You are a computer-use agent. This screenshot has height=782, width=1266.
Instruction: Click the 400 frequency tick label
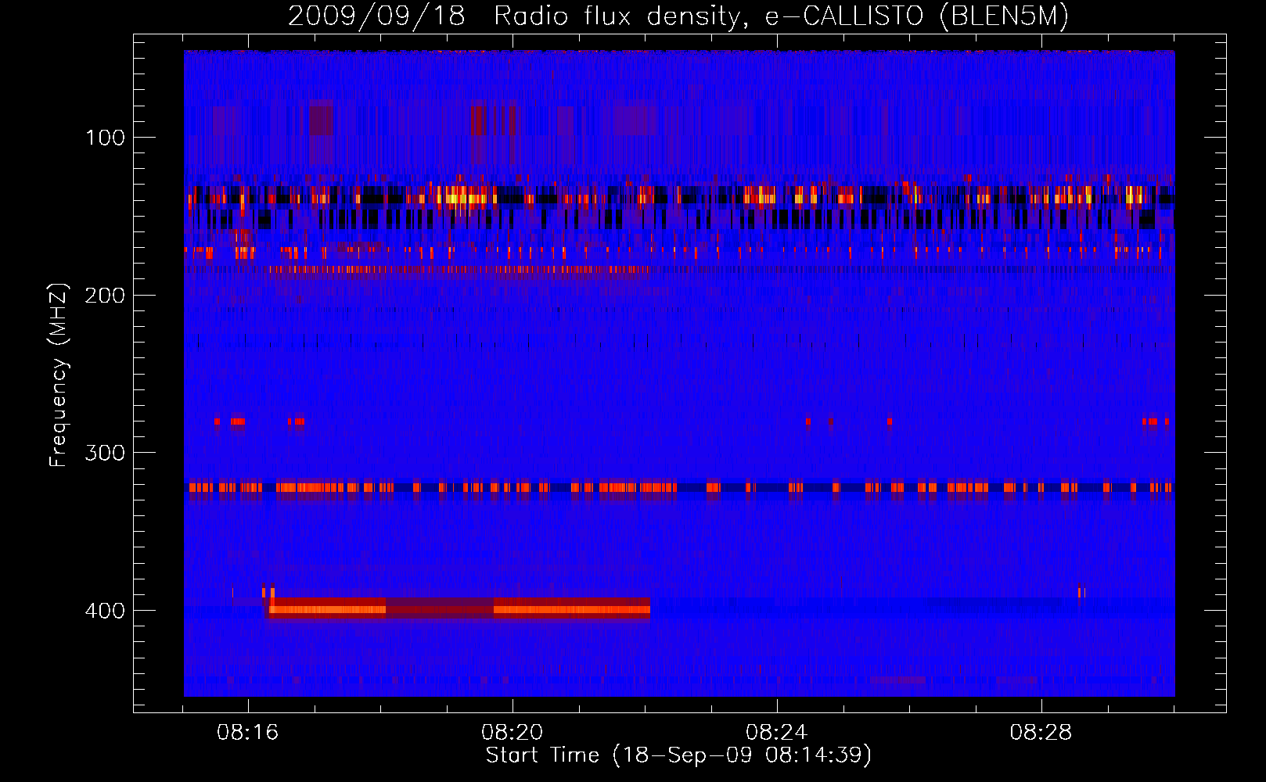click(x=105, y=611)
